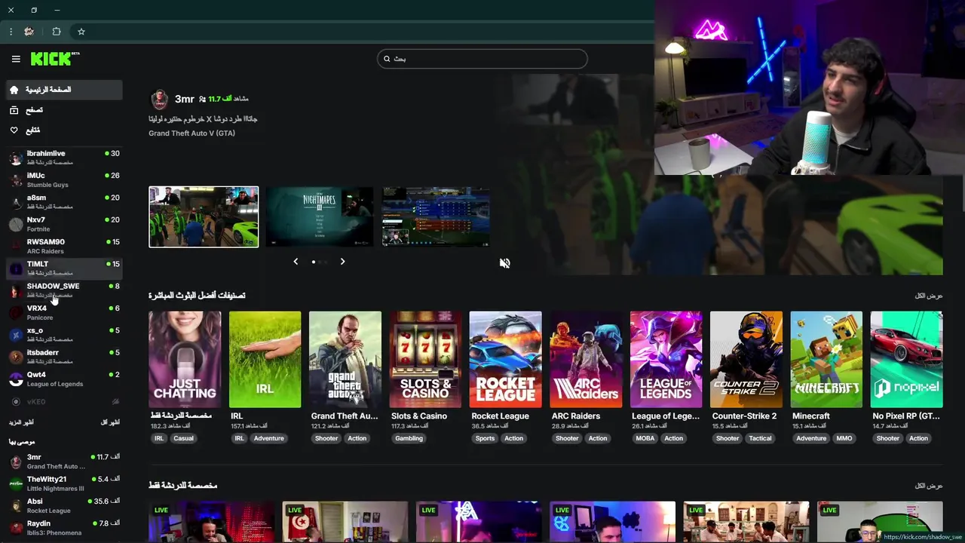The height and width of the screenshot is (543, 965).
Task: Click 3mr avatar in the featured stream
Action: pos(159,99)
